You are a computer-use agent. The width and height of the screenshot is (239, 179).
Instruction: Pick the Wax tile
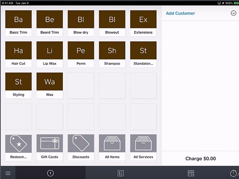[50, 85]
